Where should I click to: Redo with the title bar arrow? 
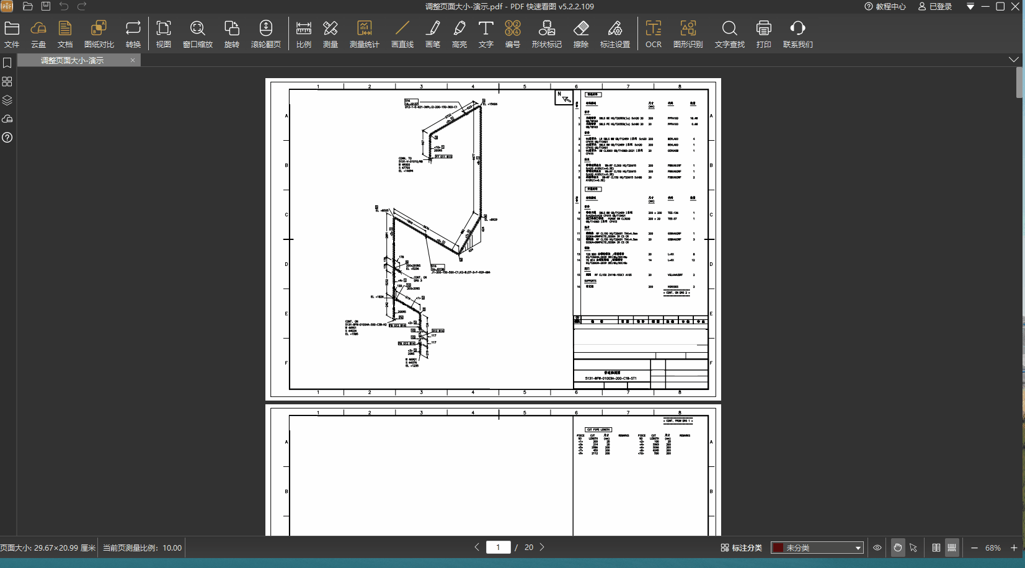point(82,6)
